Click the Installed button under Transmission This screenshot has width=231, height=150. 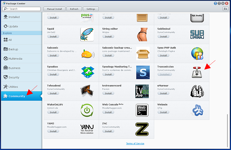pyautogui.click(x=165, y=74)
